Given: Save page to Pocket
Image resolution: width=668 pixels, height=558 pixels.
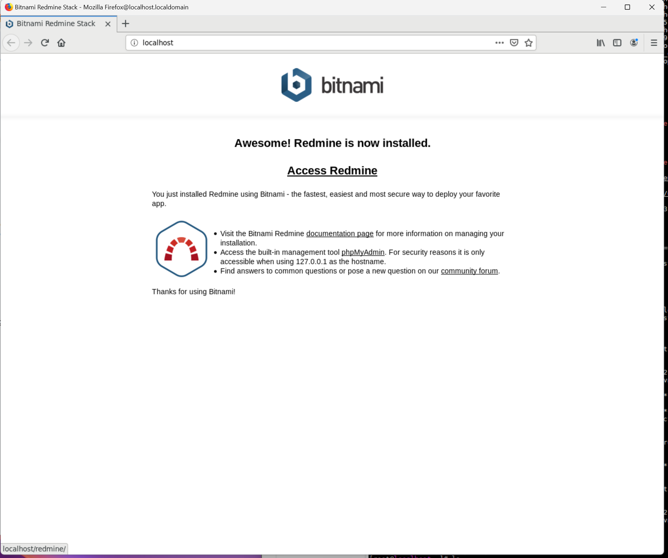Looking at the screenshot, I should 514,43.
